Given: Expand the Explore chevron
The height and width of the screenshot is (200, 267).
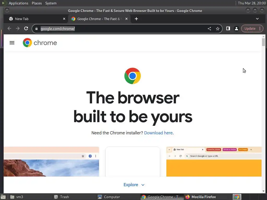Looking at the screenshot, I should pyautogui.click(x=143, y=185).
